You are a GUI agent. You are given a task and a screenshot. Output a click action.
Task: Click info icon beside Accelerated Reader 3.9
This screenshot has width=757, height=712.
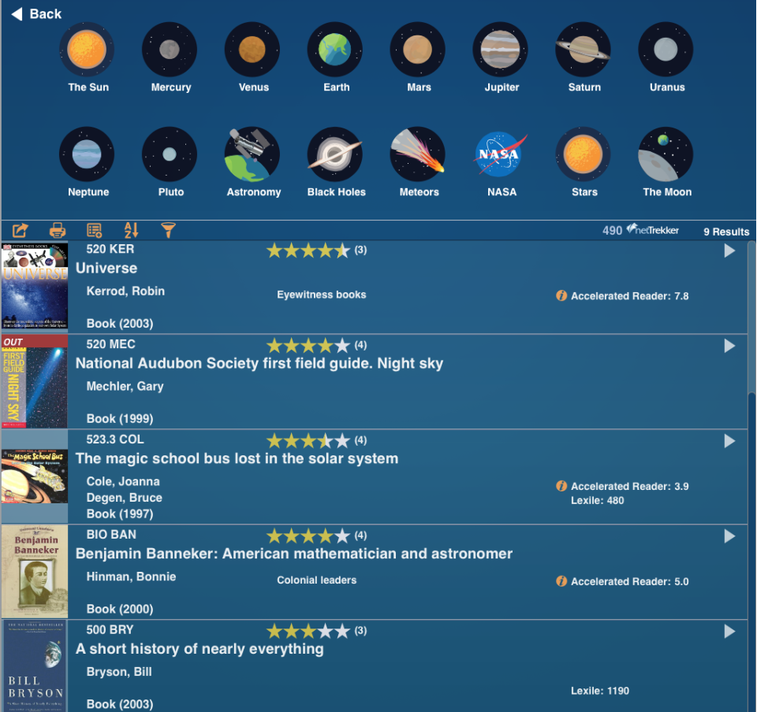click(561, 486)
